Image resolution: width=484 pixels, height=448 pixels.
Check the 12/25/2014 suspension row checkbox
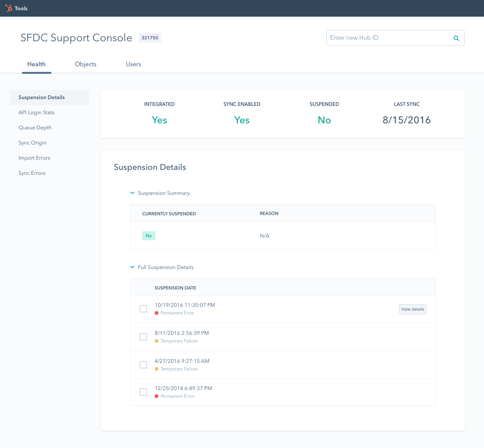pos(143,392)
